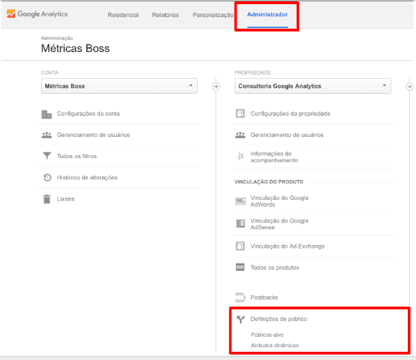416x360 pixels.
Task: Click the AdWords card icon
Action: pos(240,201)
